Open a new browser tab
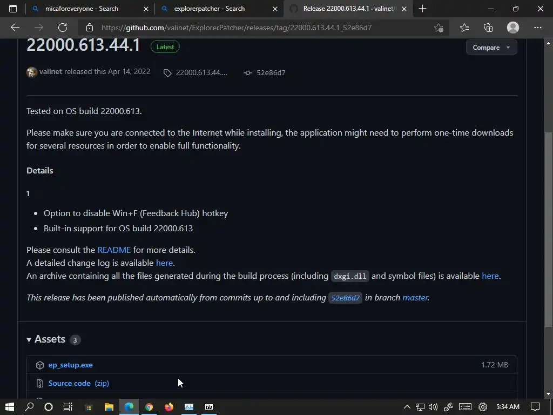This screenshot has height=415, width=553. coord(422,9)
